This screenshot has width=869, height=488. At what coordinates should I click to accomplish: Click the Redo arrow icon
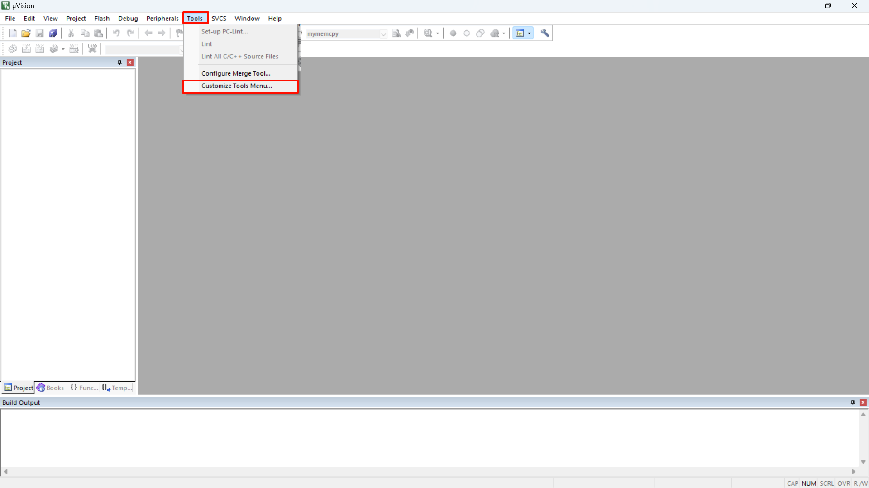coord(130,33)
